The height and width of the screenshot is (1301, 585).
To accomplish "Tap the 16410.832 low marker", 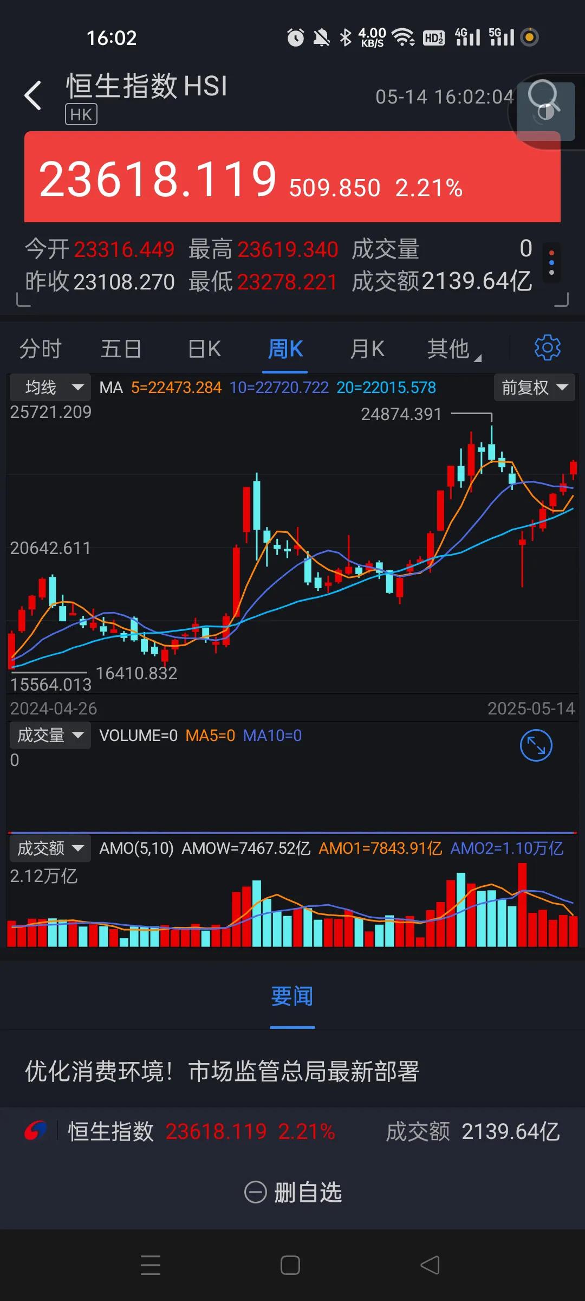I will point(136,673).
